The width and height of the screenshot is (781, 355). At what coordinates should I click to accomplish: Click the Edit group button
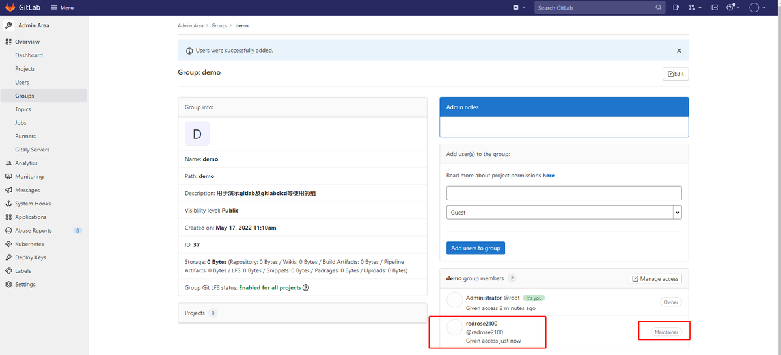[676, 74]
